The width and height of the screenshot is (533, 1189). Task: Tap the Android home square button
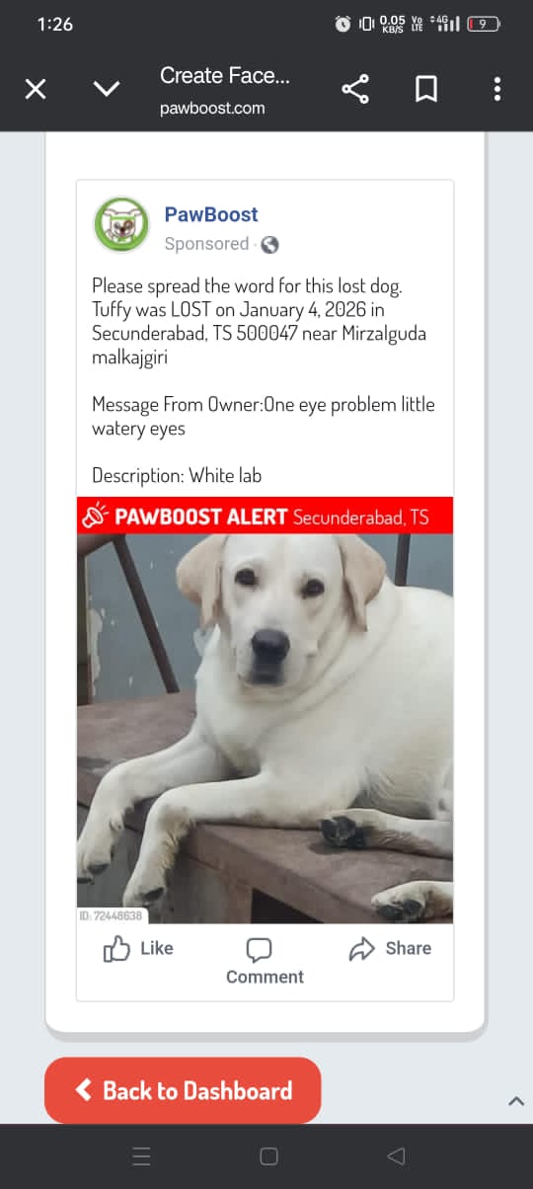coord(268,1156)
